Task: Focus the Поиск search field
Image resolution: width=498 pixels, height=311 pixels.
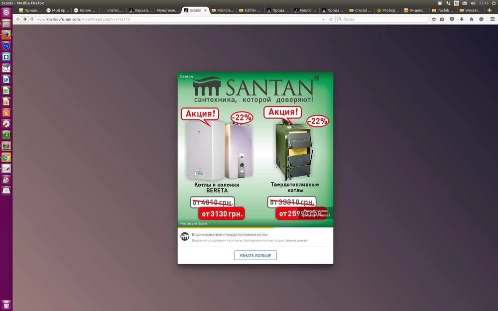Action: [382, 19]
